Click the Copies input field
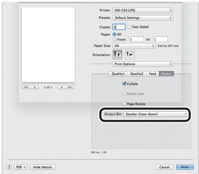 [119, 27]
